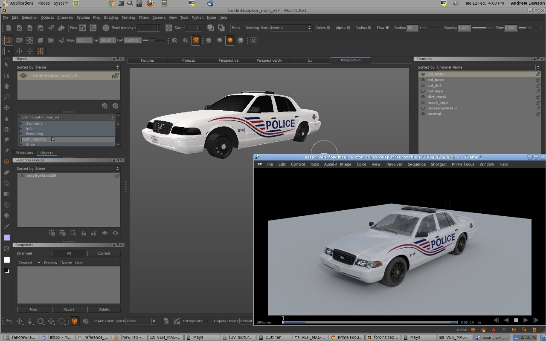Switch to the Perspective/Uv tab
Screen dimensions: 546x341
269,60
